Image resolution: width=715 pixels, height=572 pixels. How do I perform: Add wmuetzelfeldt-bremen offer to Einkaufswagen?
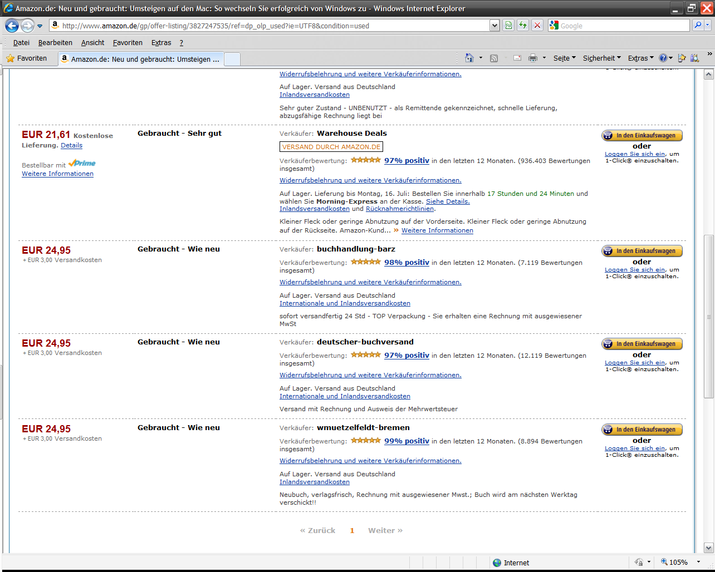click(x=642, y=430)
